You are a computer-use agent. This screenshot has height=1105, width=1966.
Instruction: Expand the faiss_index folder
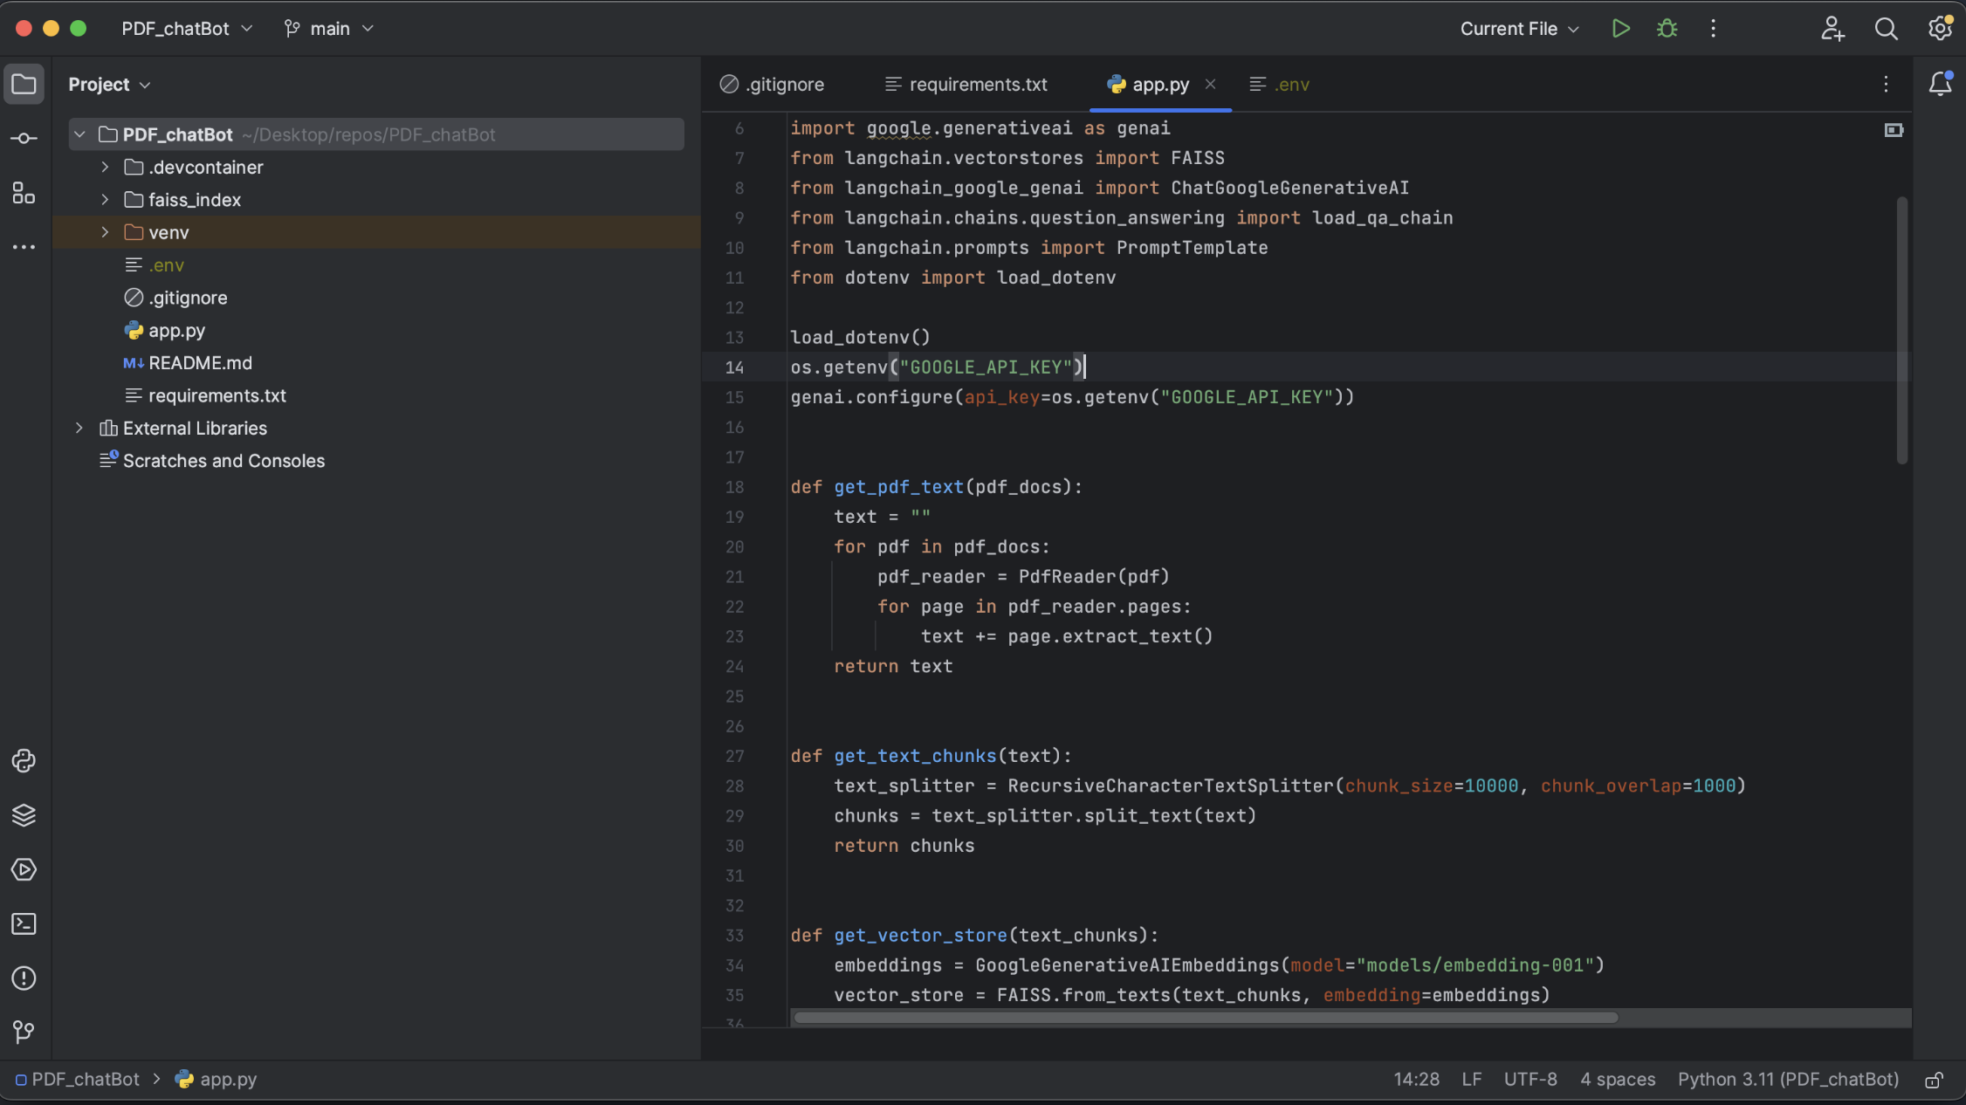point(105,200)
